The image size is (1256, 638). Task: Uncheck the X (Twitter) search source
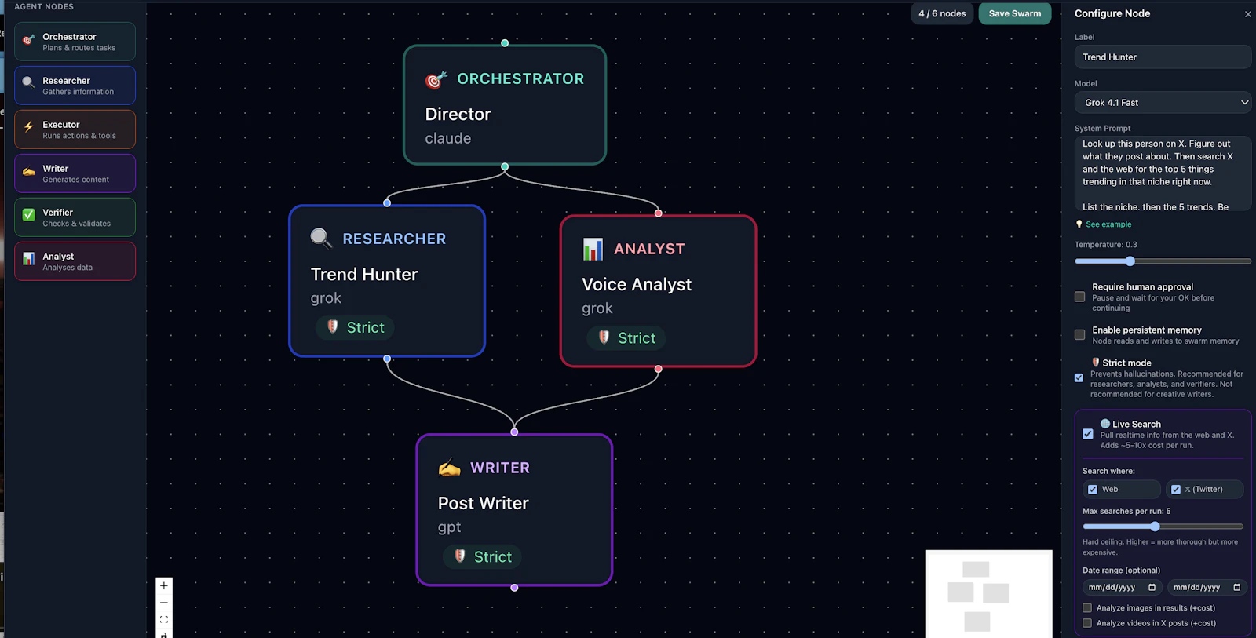click(x=1176, y=489)
